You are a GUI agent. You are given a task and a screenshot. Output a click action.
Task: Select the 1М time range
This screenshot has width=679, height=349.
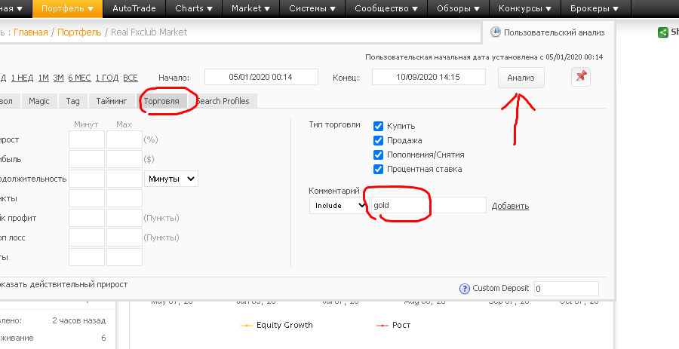43,78
